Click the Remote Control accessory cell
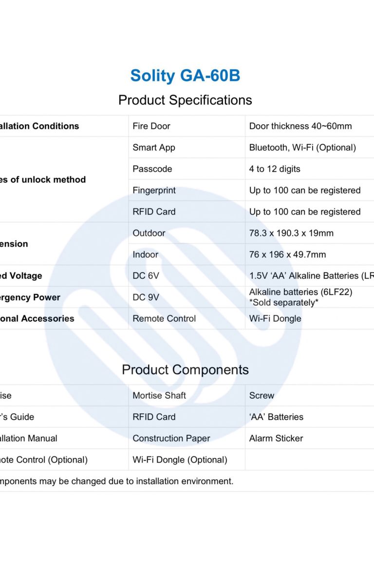Viewport: 374px width, 585px height. [187, 318]
